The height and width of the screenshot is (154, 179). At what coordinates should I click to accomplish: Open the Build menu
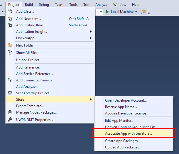29,5
